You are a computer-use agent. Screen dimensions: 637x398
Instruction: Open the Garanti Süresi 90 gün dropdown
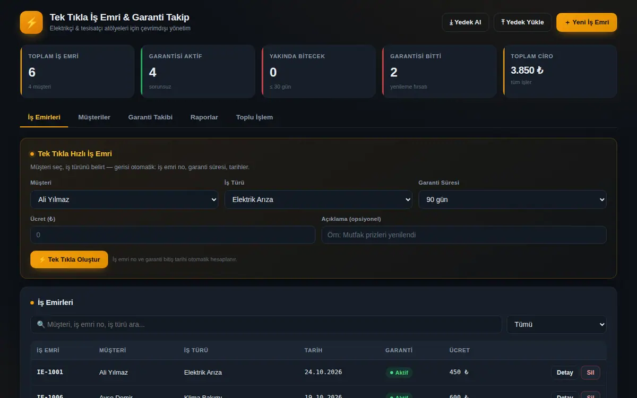(x=512, y=200)
